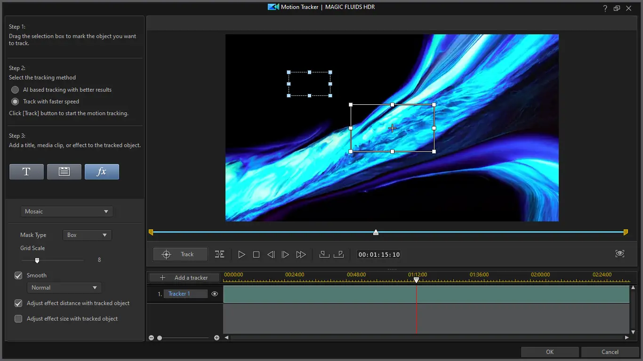Enable Adjust effect size with tracked object

click(18, 319)
